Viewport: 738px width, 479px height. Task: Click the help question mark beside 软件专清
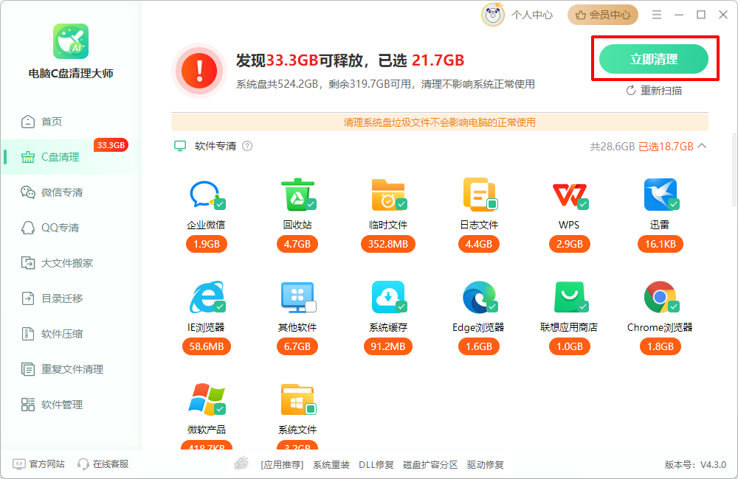[247, 146]
